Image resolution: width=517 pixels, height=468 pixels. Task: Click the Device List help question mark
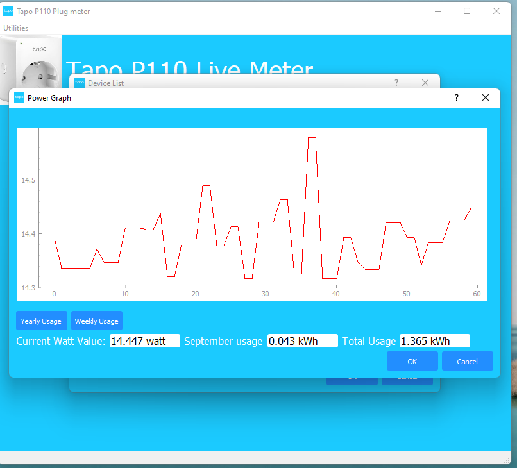396,83
